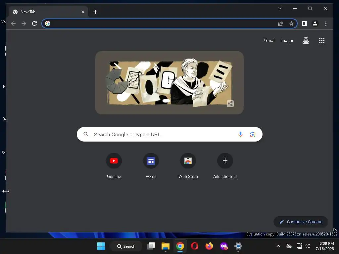Image resolution: width=339 pixels, height=254 pixels.
Task: Reload the current page
Action: [x=34, y=23]
